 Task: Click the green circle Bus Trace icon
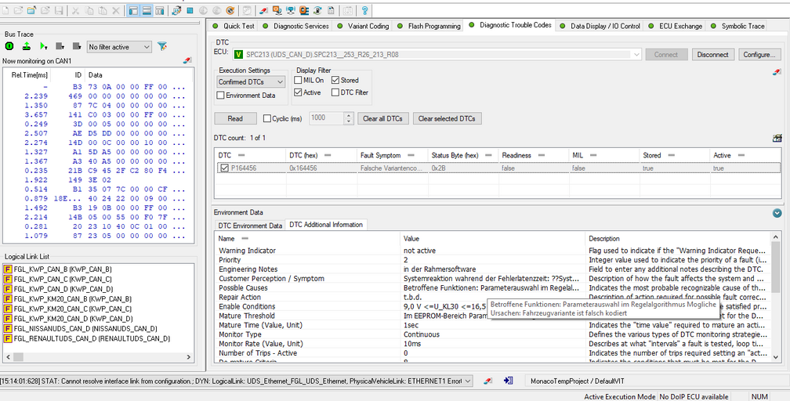tap(9, 46)
